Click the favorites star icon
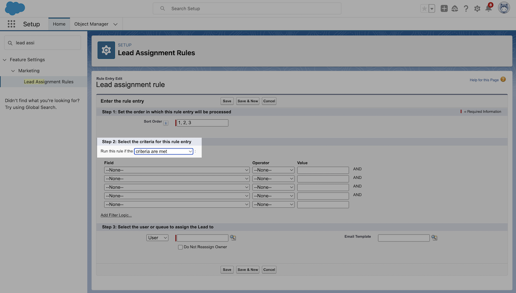Image resolution: width=516 pixels, height=293 pixels. click(x=424, y=8)
